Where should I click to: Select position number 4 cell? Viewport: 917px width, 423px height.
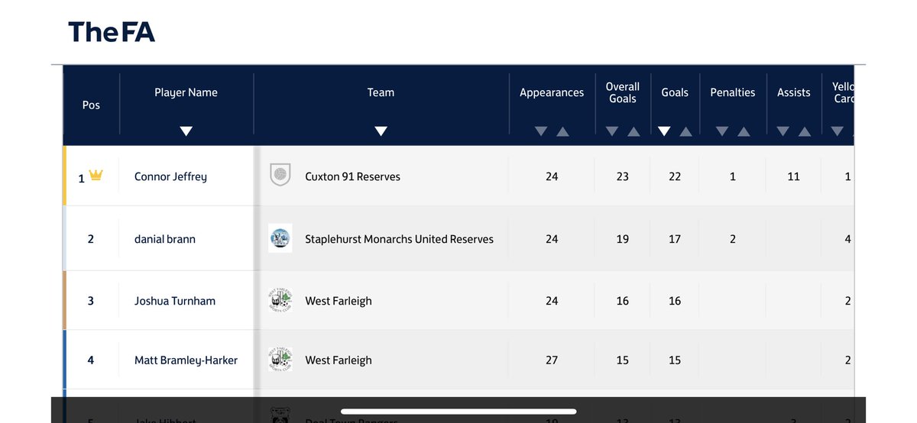coord(91,360)
